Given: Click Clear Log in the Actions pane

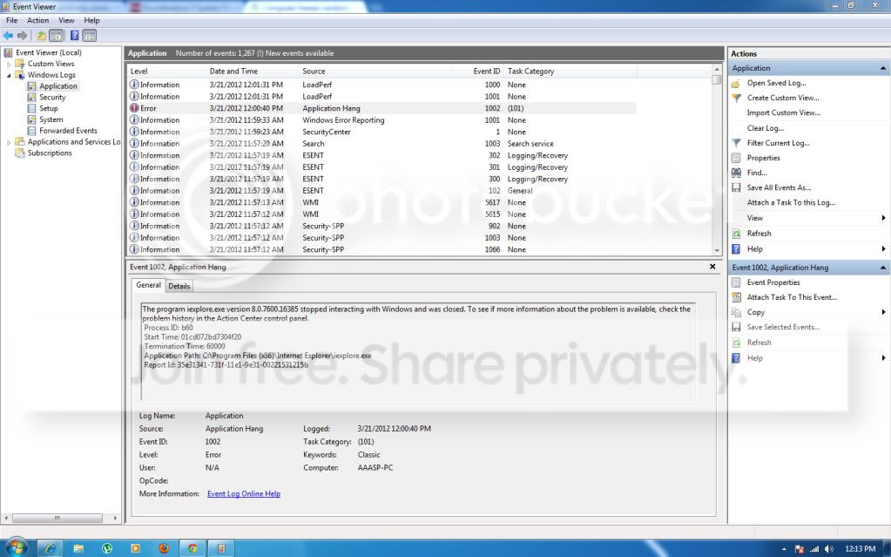Looking at the screenshot, I should tap(765, 128).
